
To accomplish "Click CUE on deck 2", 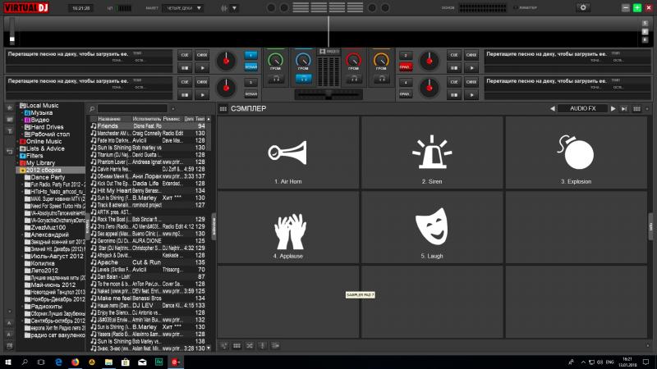I will coord(454,55).
